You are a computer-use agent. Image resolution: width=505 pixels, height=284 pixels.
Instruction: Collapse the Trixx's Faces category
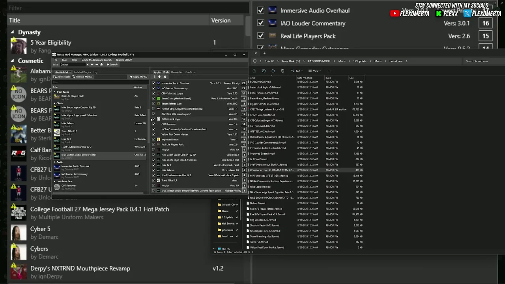point(55,92)
